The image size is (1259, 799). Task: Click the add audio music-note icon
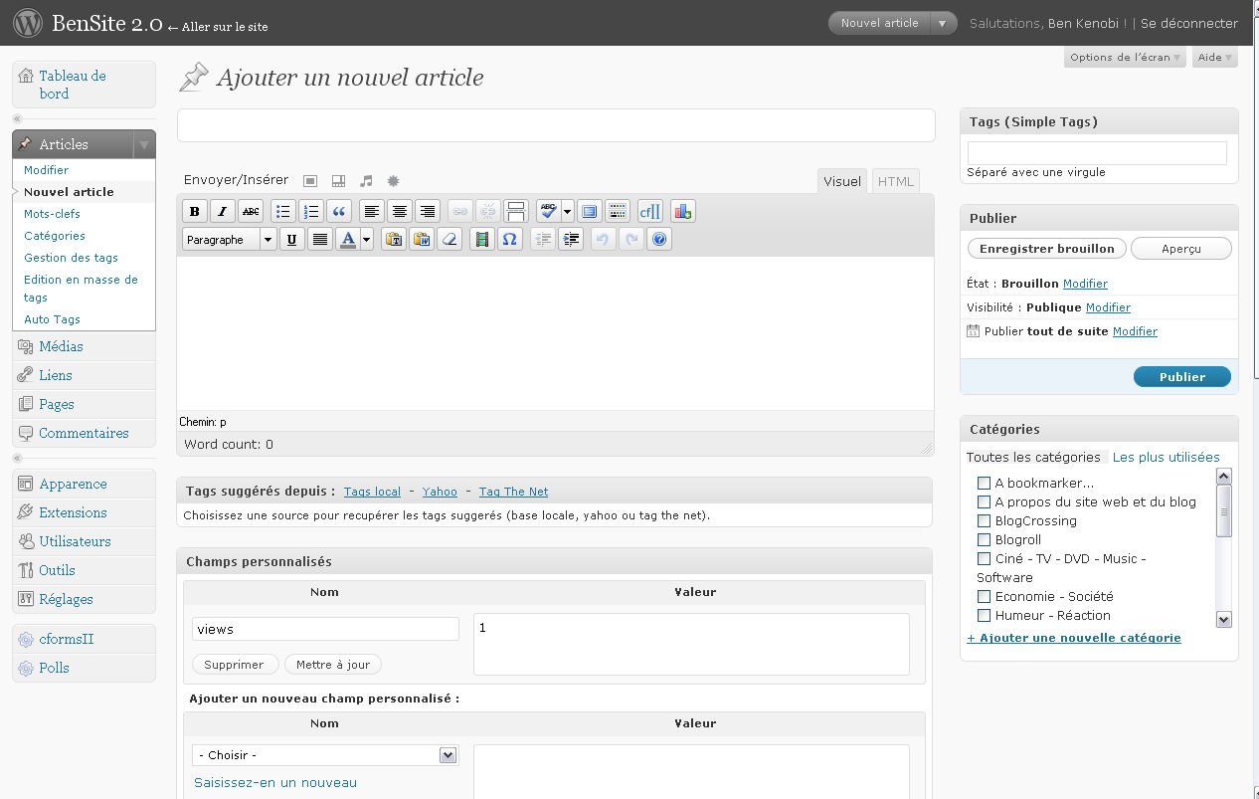366,181
